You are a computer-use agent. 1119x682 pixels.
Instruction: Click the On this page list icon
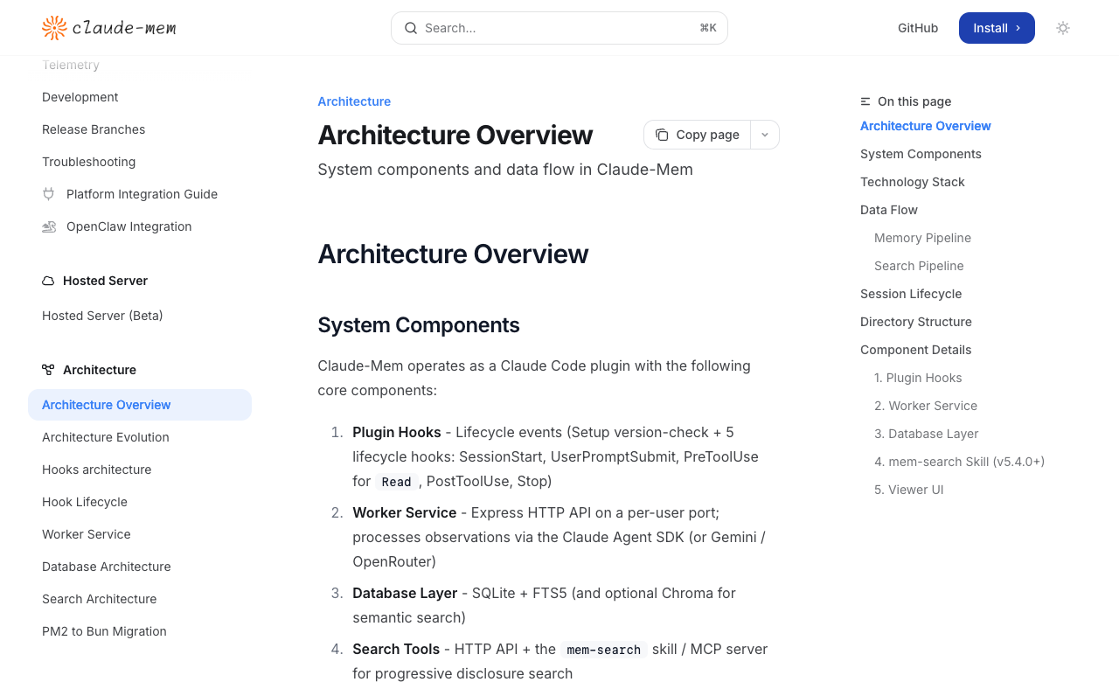pyautogui.click(x=865, y=101)
